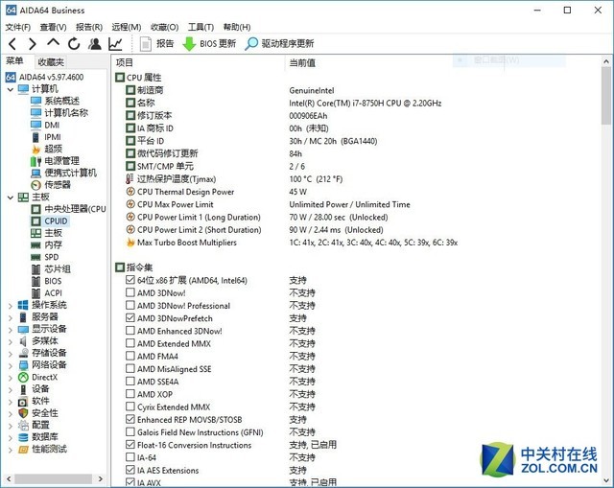Expand the 存储设备 tree node
The width and height of the screenshot is (614, 488).
coord(11,354)
